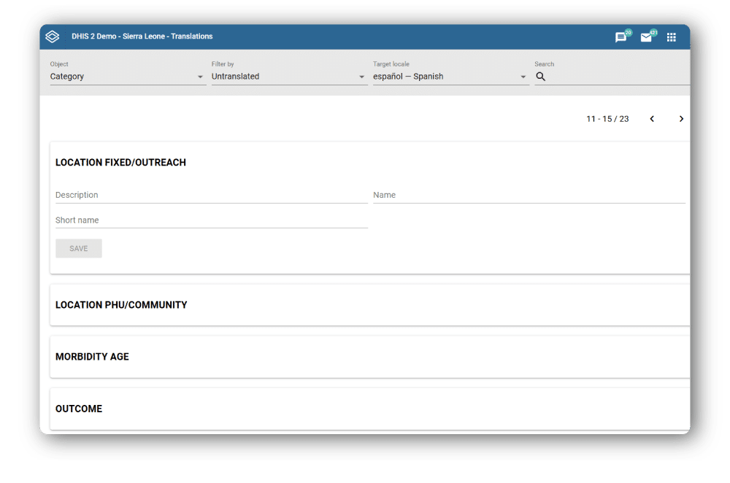Screen dimensions: 730x483
Task: Click the DHIS2 logo icon
Action: tap(53, 36)
